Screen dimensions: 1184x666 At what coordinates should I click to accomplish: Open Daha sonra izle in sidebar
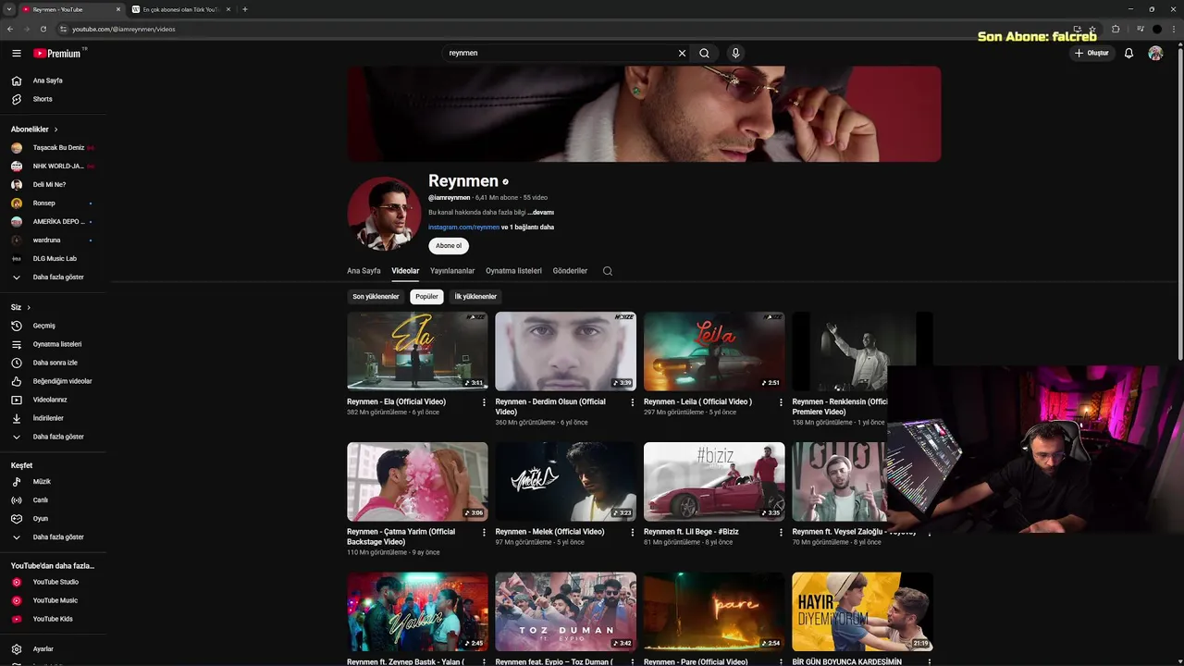(54, 363)
